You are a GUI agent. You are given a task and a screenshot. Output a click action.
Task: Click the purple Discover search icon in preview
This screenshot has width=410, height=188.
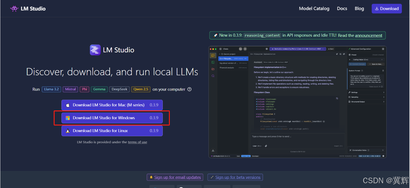tap(213, 76)
